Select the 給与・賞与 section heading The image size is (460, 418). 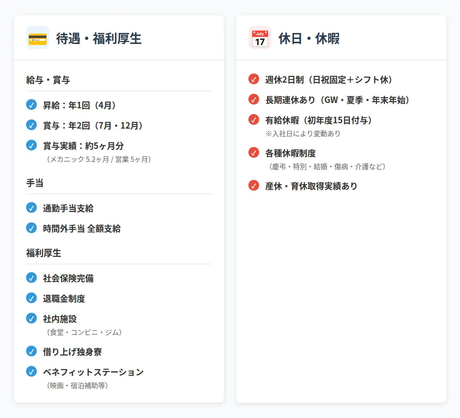pyautogui.click(x=48, y=80)
